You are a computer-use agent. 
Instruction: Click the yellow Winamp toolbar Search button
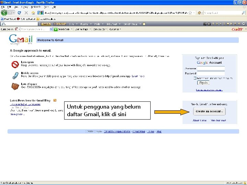(x=46, y=24)
